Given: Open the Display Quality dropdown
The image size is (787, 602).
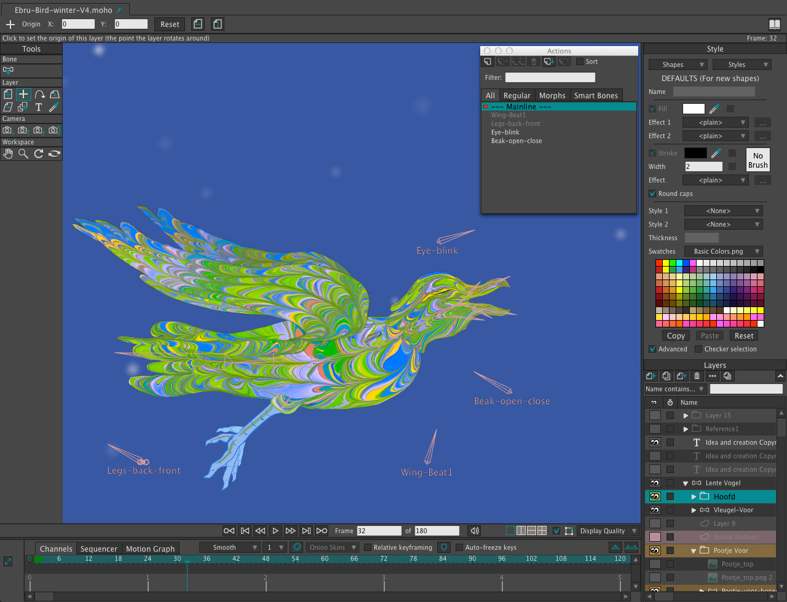Looking at the screenshot, I should click(x=607, y=531).
